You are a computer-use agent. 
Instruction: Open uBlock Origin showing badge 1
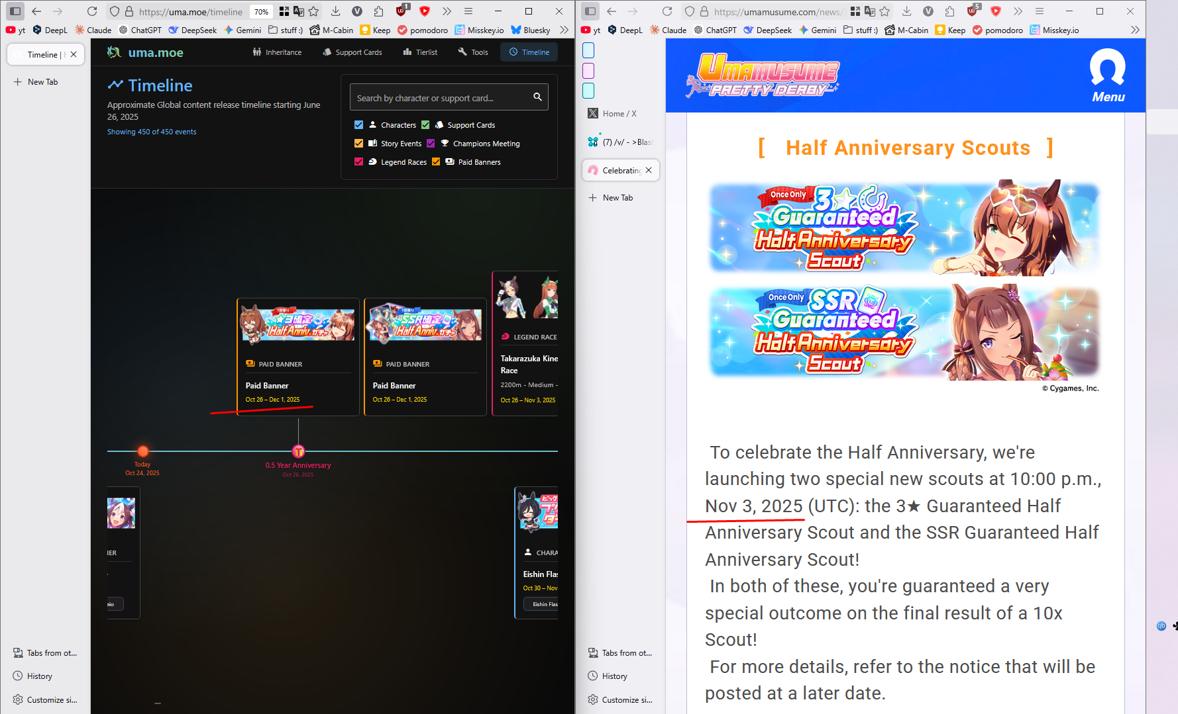pyautogui.click(x=402, y=11)
